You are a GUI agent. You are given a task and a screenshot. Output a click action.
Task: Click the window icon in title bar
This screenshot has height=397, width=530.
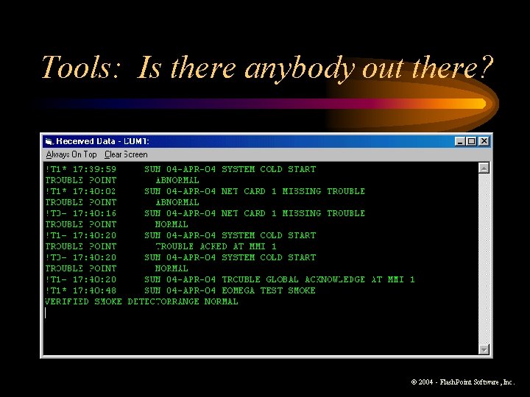(49, 141)
